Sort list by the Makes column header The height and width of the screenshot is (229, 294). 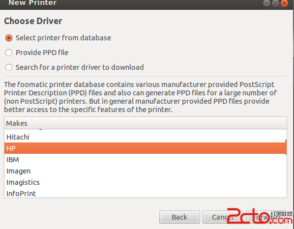pyautogui.click(x=146, y=123)
